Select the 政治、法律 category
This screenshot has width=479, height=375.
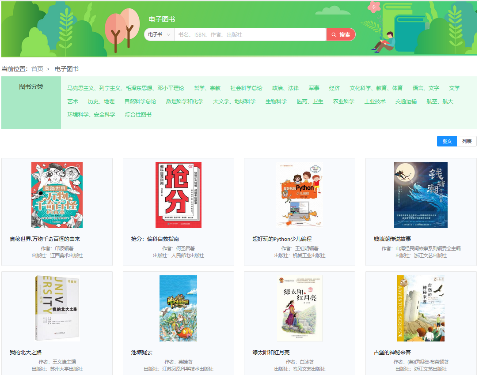[285, 88]
